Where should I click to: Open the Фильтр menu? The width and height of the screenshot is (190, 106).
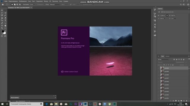coord(46,1)
